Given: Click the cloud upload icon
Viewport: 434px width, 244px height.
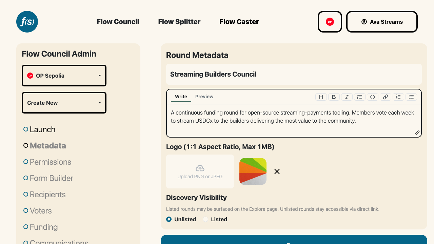Looking at the screenshot, I should coord(200,168).
